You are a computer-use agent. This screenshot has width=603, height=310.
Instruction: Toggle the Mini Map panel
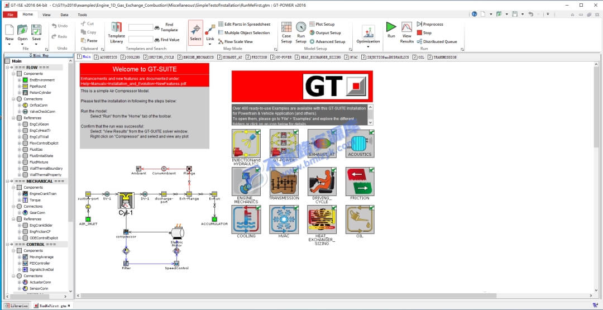[x=39, y=55]
